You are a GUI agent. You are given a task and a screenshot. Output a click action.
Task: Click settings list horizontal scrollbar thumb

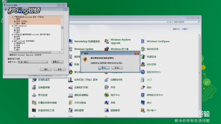pos(31,52)
